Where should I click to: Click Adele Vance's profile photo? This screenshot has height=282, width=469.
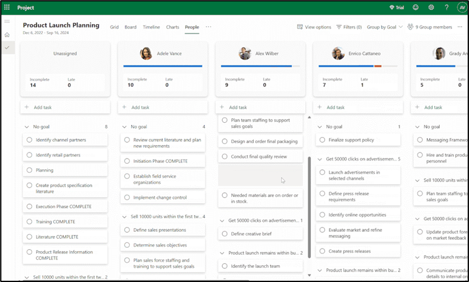[146, 53]
